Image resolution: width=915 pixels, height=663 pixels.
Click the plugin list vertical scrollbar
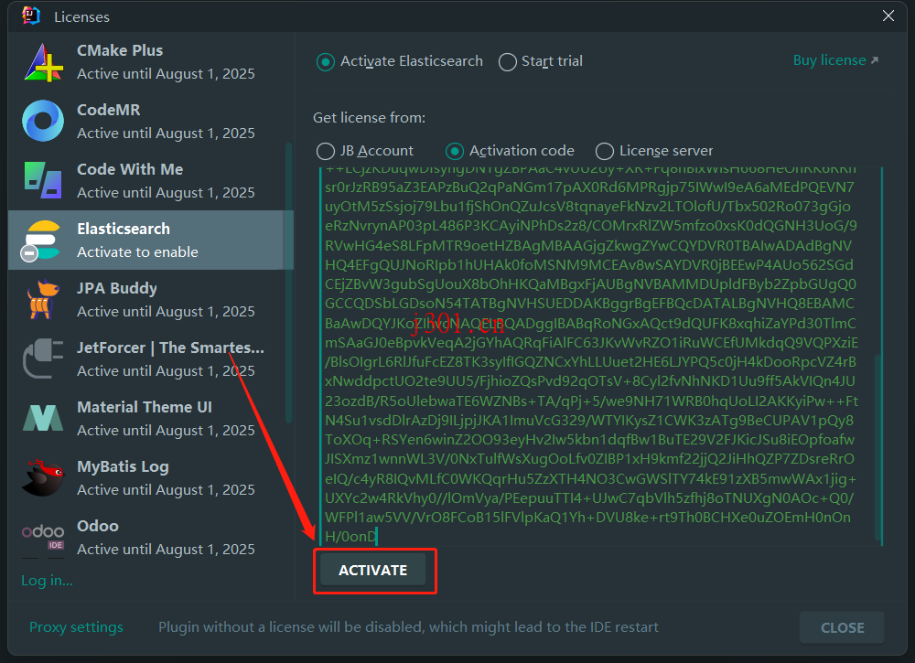click(289, 283)
